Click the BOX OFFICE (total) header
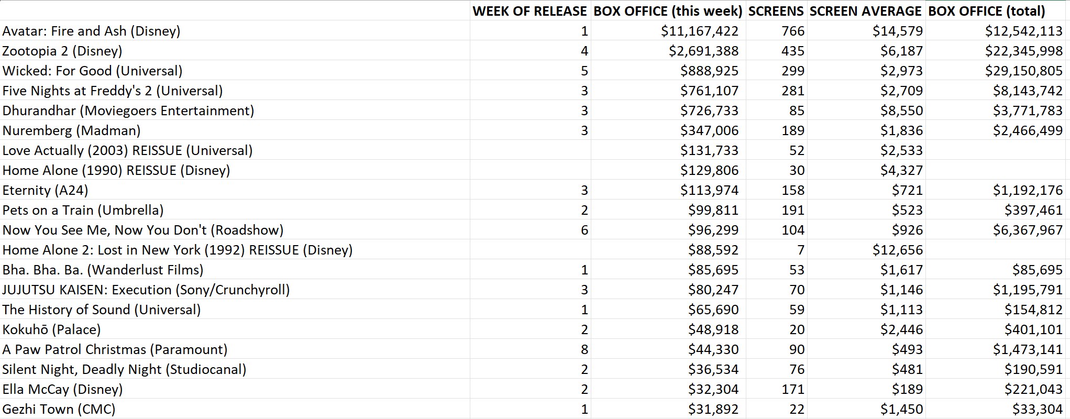 pos(986,11)
